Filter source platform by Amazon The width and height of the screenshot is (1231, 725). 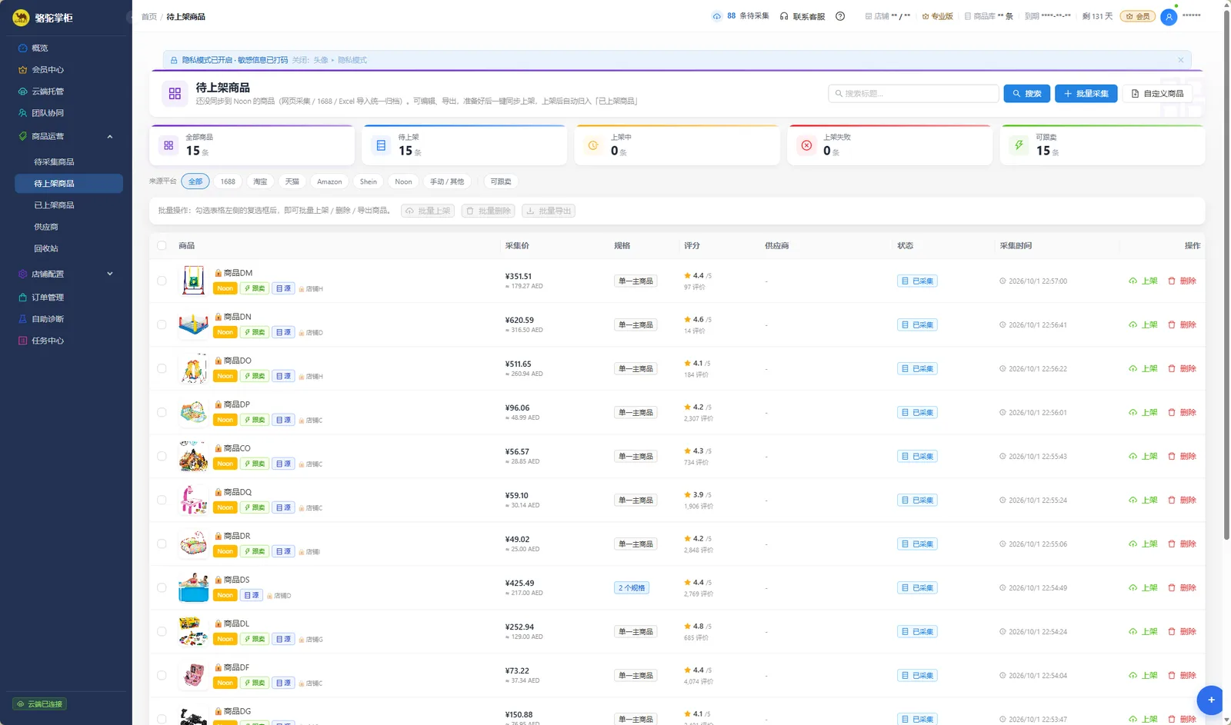click(x=329, y=181)
